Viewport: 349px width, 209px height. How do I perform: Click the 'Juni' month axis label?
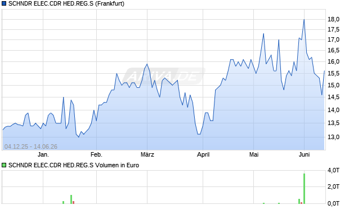pyautogui.click(x=304, y=154)
